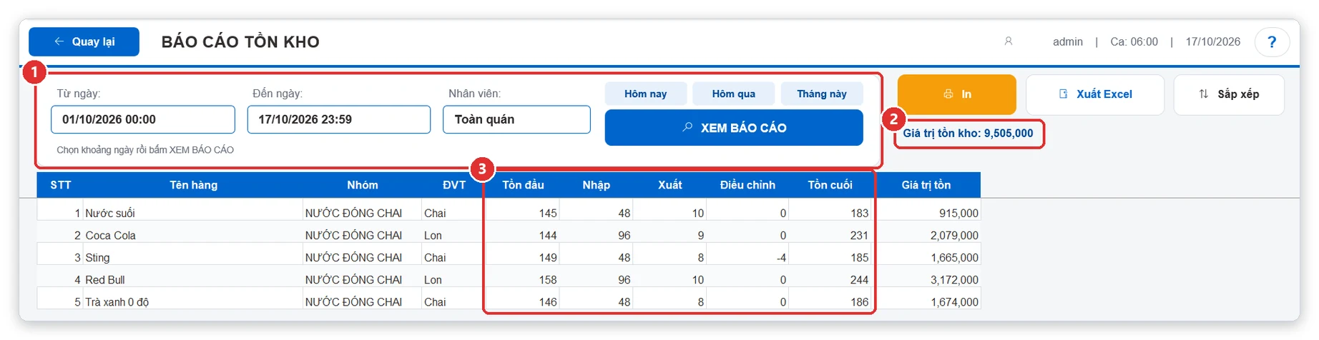Click Red Bull's stock value 3,172,000

(x=954, y=279)
